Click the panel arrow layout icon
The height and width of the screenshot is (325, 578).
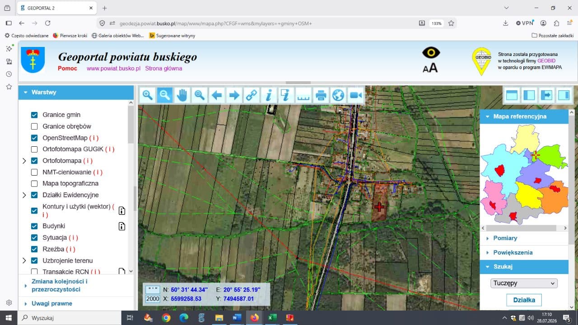click(x=546, y=95)
